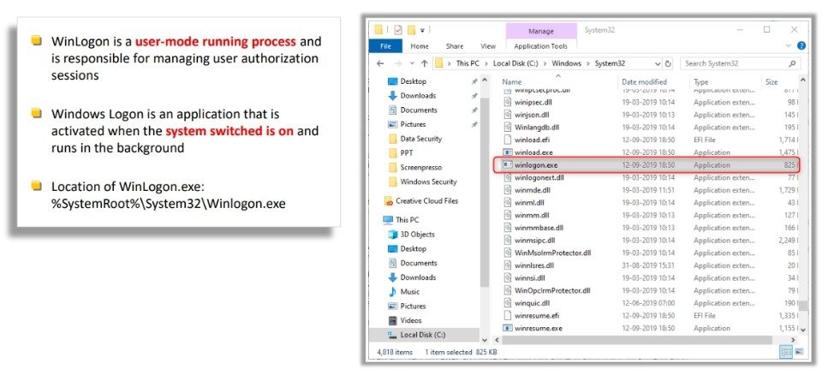Click the Videos film icon
This screenshot has width=834, height=375.
[392, 321]
